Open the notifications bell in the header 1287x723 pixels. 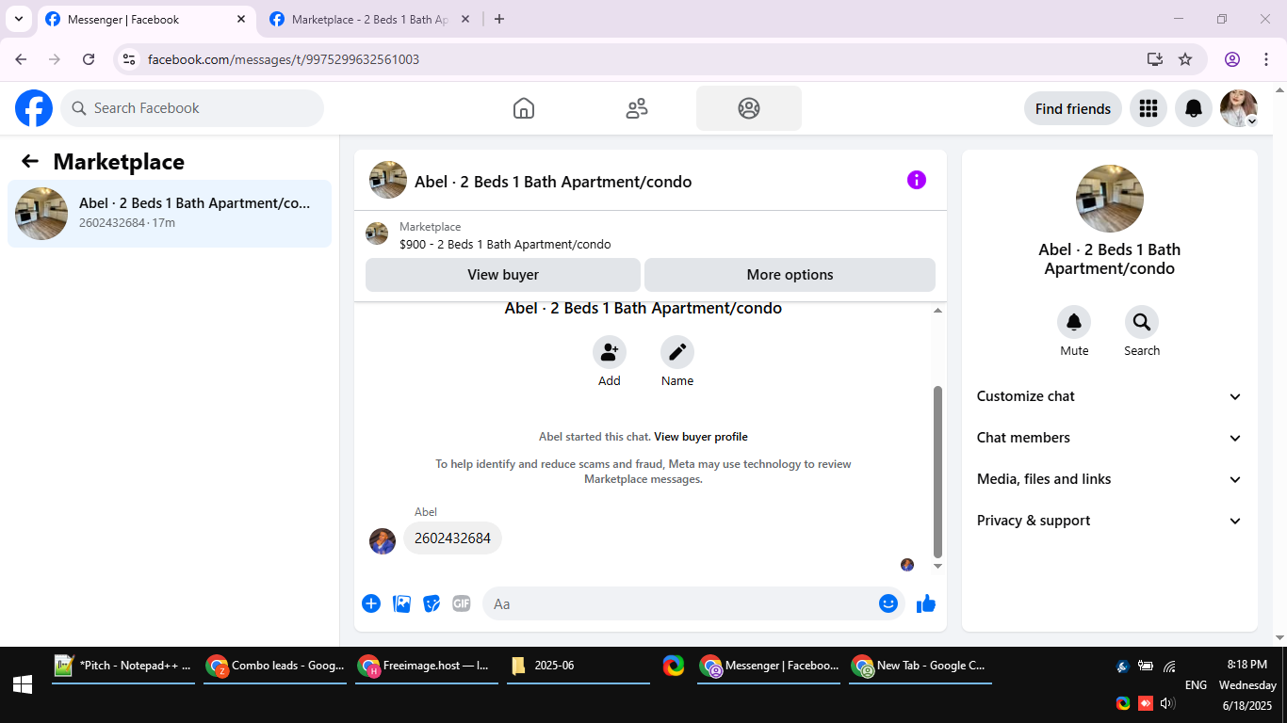click(x=1194, y=108)
